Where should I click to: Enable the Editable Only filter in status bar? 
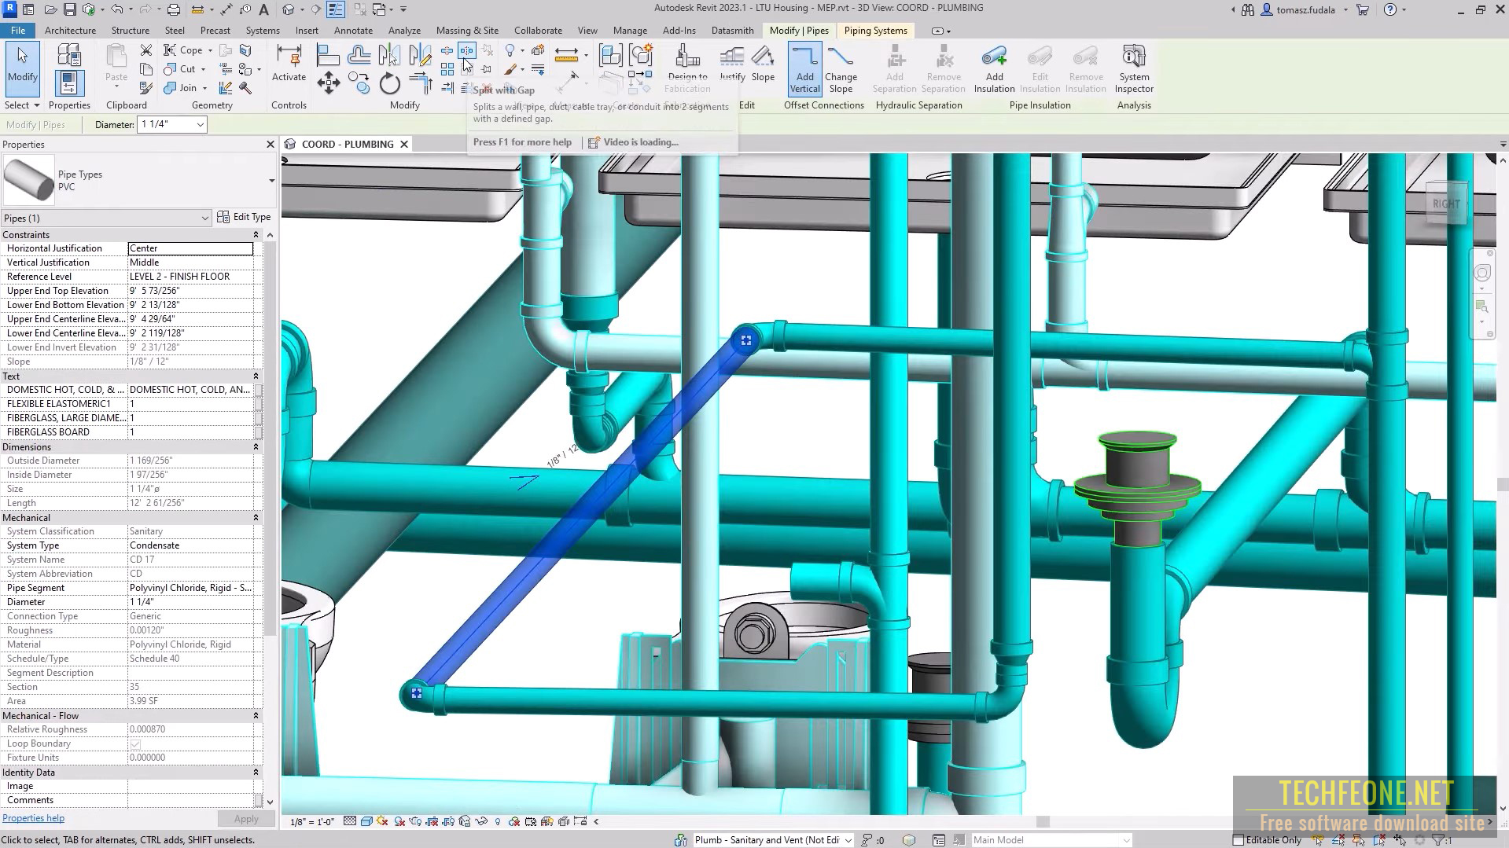(x=1238, y=840)
